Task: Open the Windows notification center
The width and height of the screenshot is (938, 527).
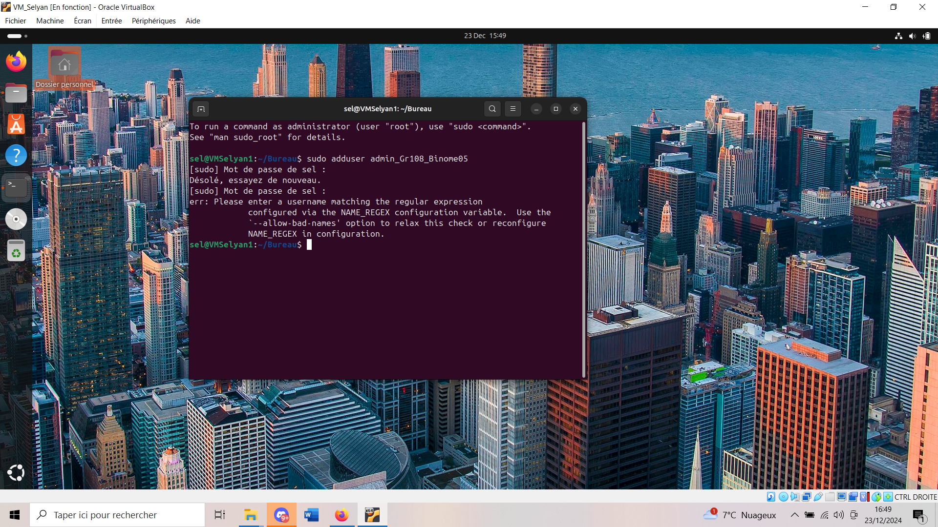Action: 919,515
